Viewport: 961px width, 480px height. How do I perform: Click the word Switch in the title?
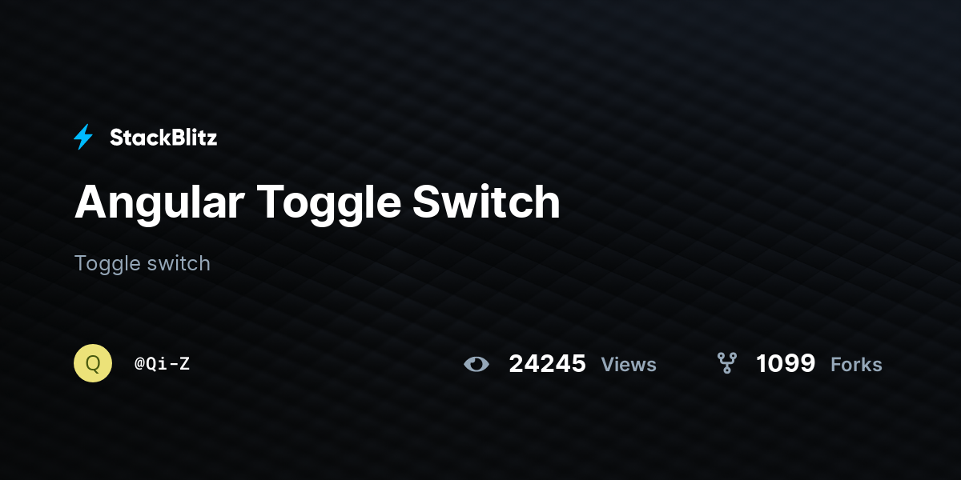(x=486, y=202)
